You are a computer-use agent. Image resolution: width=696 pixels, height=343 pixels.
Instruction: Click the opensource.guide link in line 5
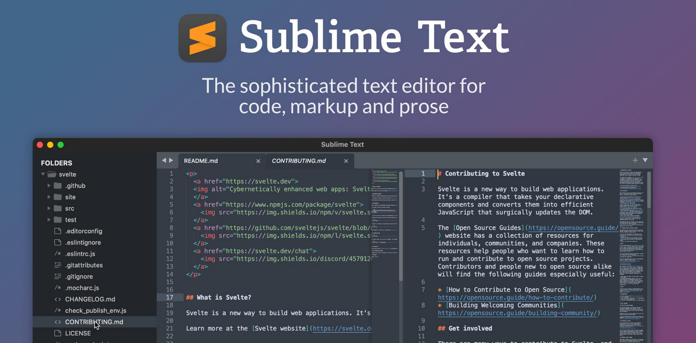pyautogui.click(x=573, y=228)
